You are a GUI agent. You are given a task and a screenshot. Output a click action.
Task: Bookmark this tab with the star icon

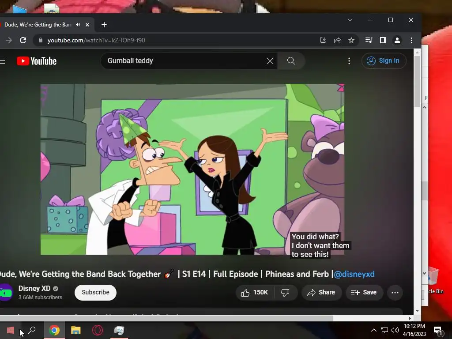[x=351, y=40]
